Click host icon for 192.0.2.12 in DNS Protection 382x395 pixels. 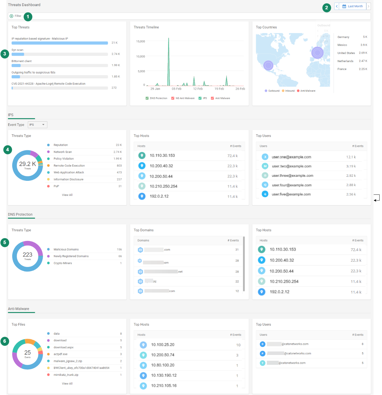point(262,292)
